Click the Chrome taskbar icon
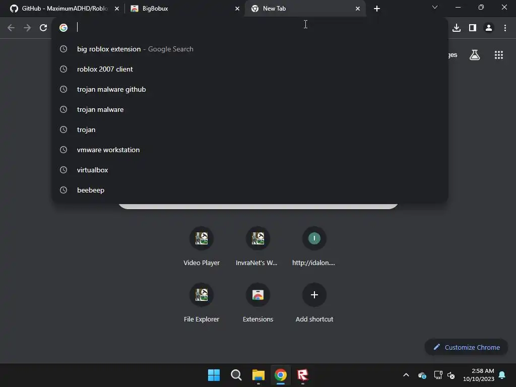The image size is (516, 387). pos(280,375)
